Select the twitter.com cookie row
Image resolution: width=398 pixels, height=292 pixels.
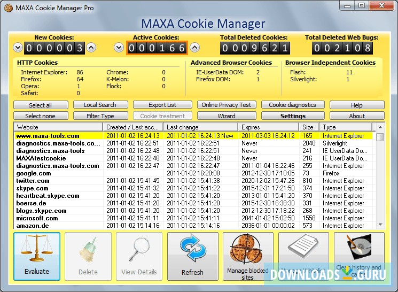(193, 181)
